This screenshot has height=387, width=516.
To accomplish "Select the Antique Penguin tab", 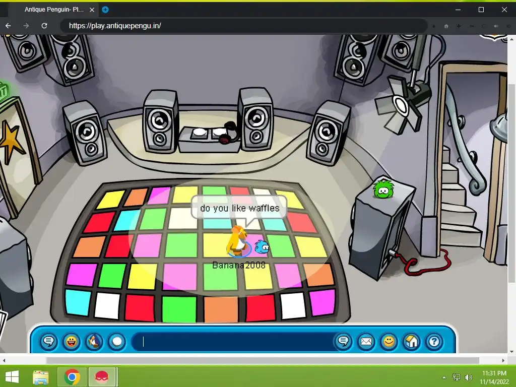I will click(x=54, y=10).
